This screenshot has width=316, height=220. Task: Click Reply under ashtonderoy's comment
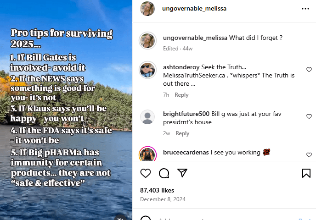tap(181, 95)
